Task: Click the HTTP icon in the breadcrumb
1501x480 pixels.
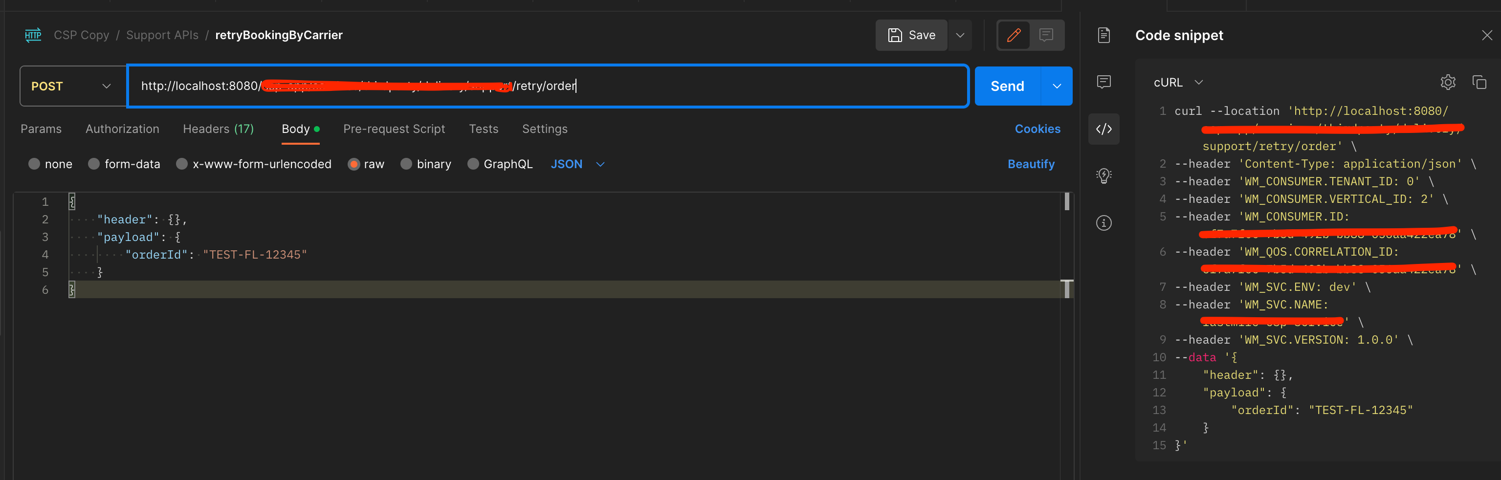Action: tap(33, 35)
